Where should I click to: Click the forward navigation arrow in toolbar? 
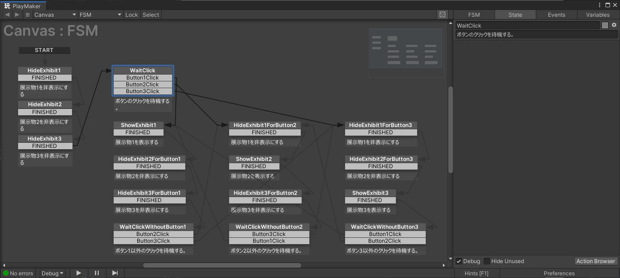pyautogui.click(x=17, y=14)
